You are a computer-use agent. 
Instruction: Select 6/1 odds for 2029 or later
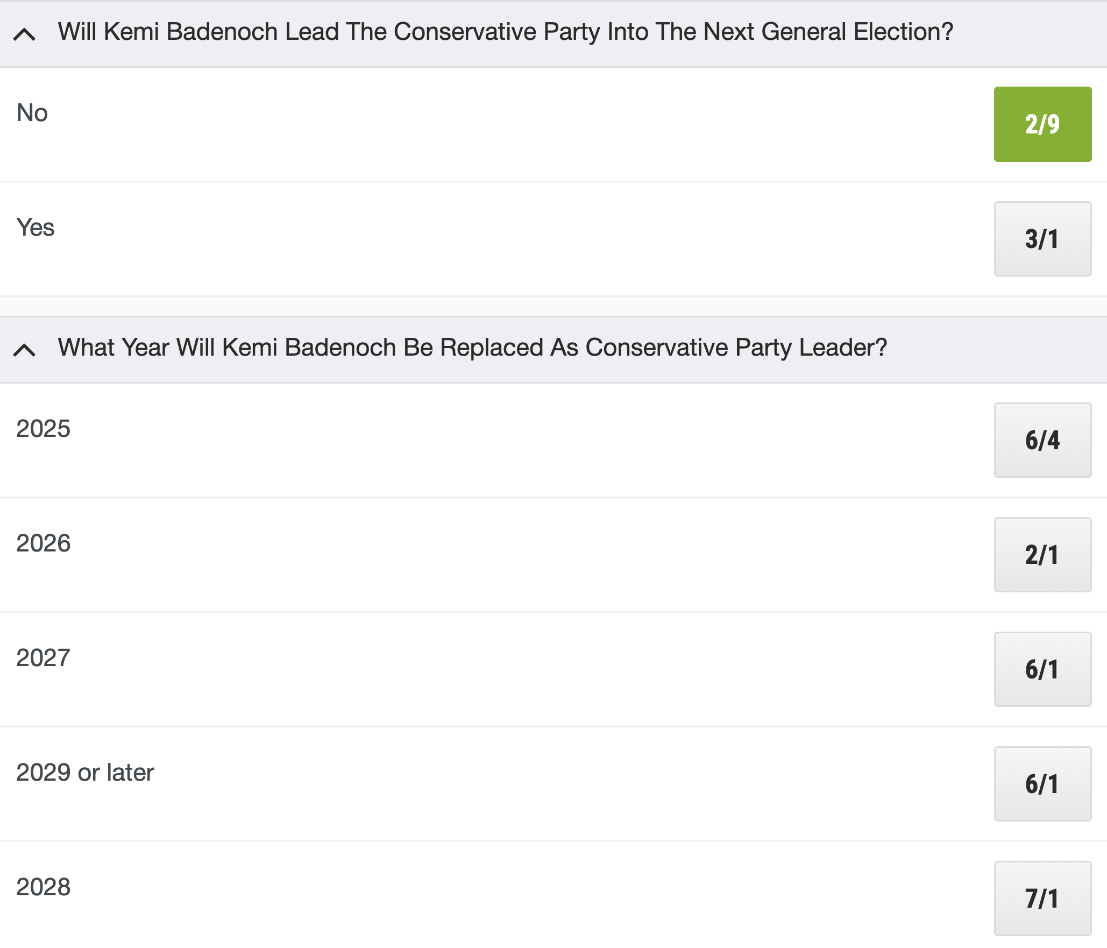1042,784
